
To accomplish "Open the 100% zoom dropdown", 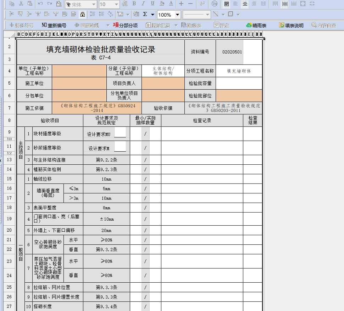I will point(177,15).
